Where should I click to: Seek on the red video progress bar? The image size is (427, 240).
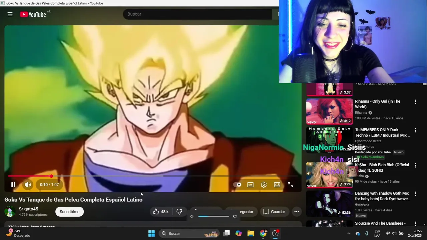point(153,176)
